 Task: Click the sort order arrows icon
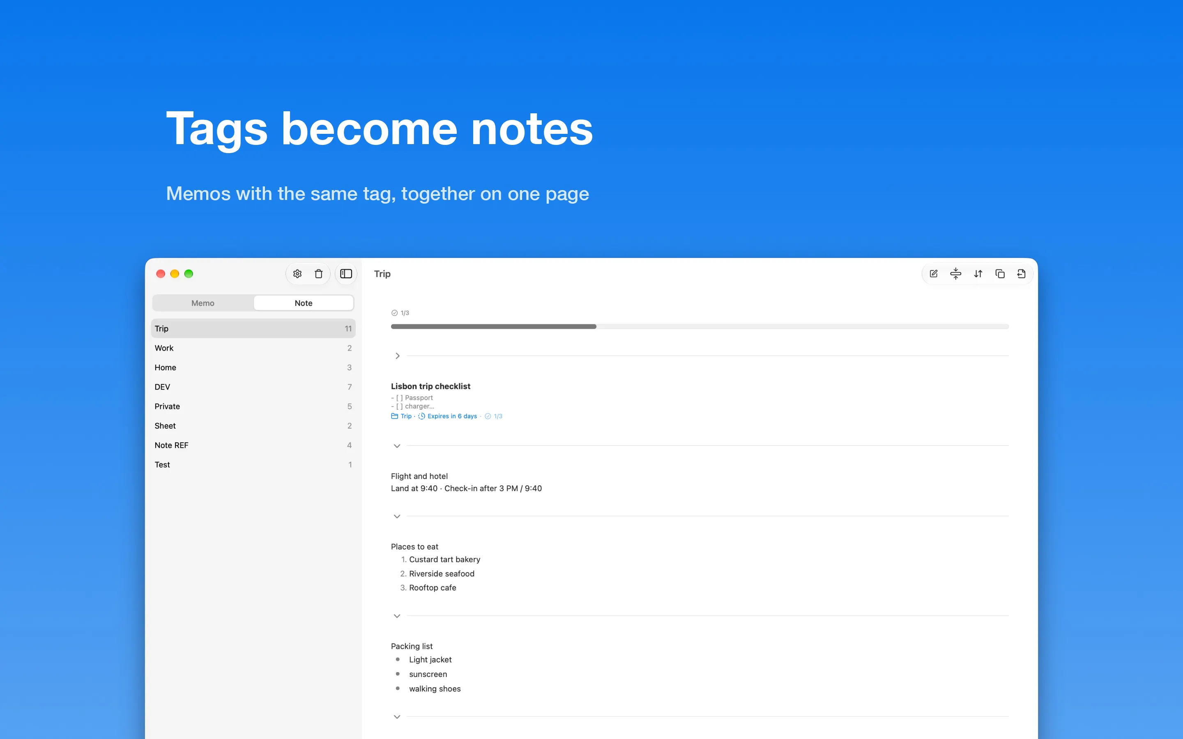[x=978, y=274]
